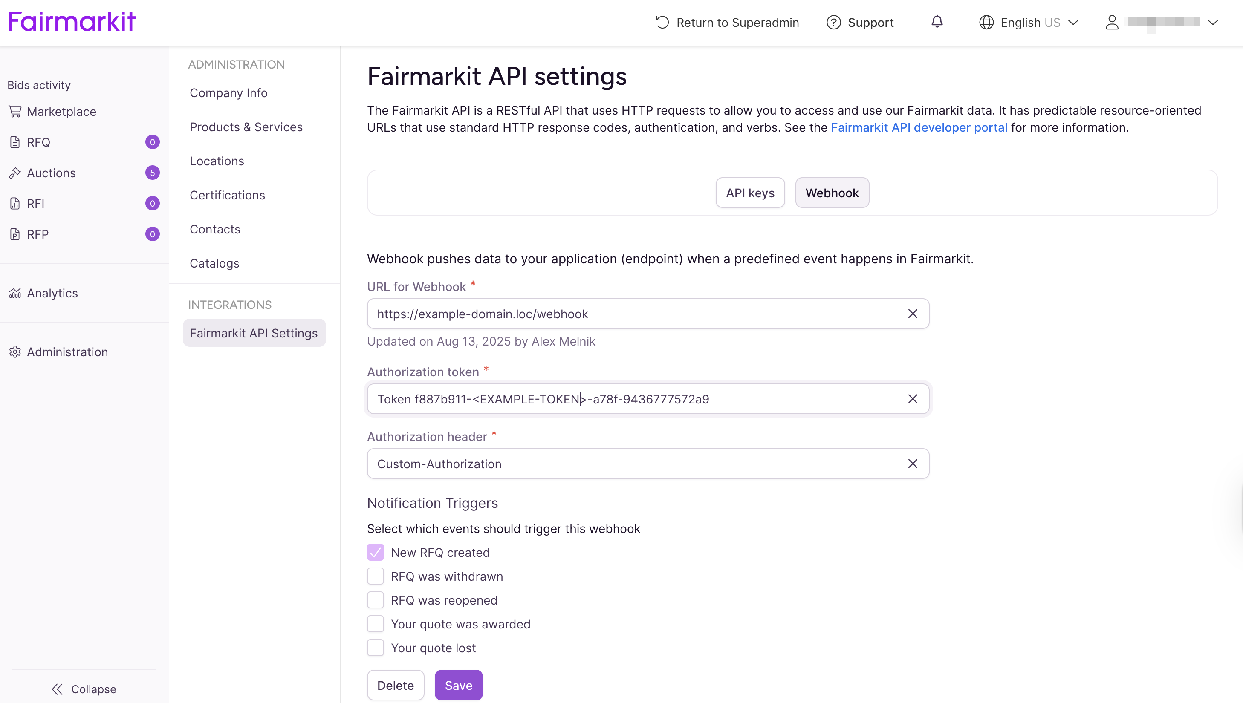
Task: Click the Support question mark icon
Action: tap(833, 23)
